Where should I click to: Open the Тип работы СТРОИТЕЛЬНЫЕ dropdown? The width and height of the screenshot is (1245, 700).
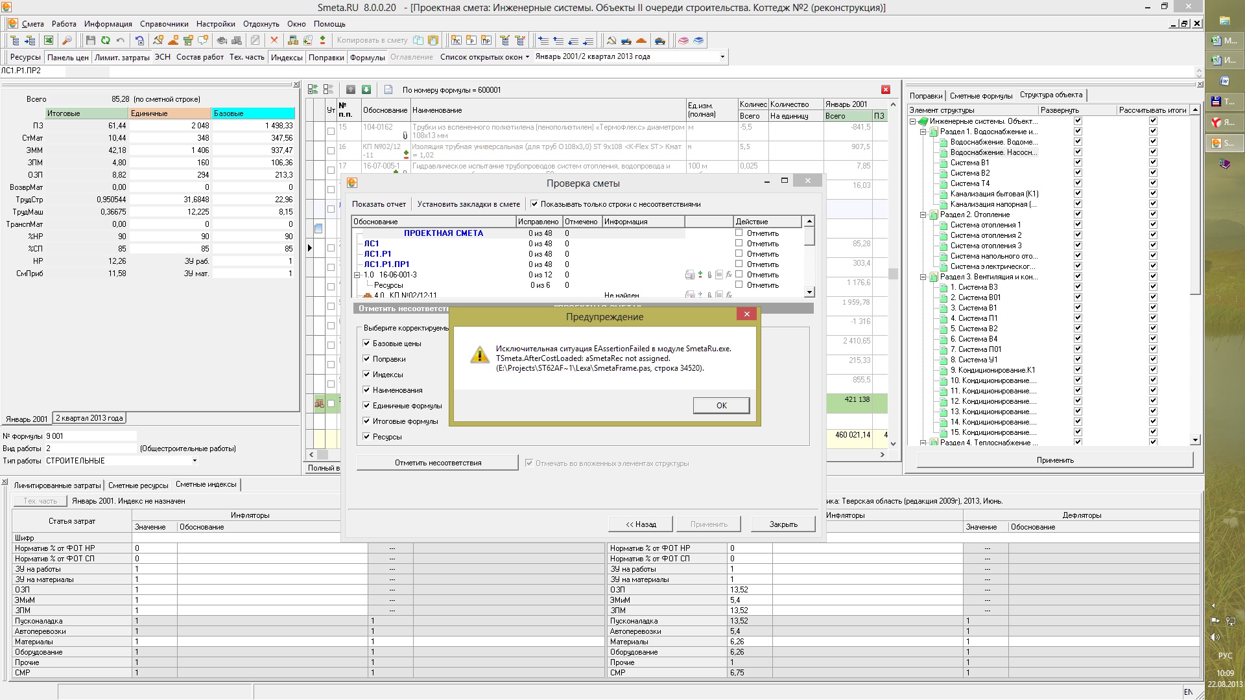click(x=195, y=461)
